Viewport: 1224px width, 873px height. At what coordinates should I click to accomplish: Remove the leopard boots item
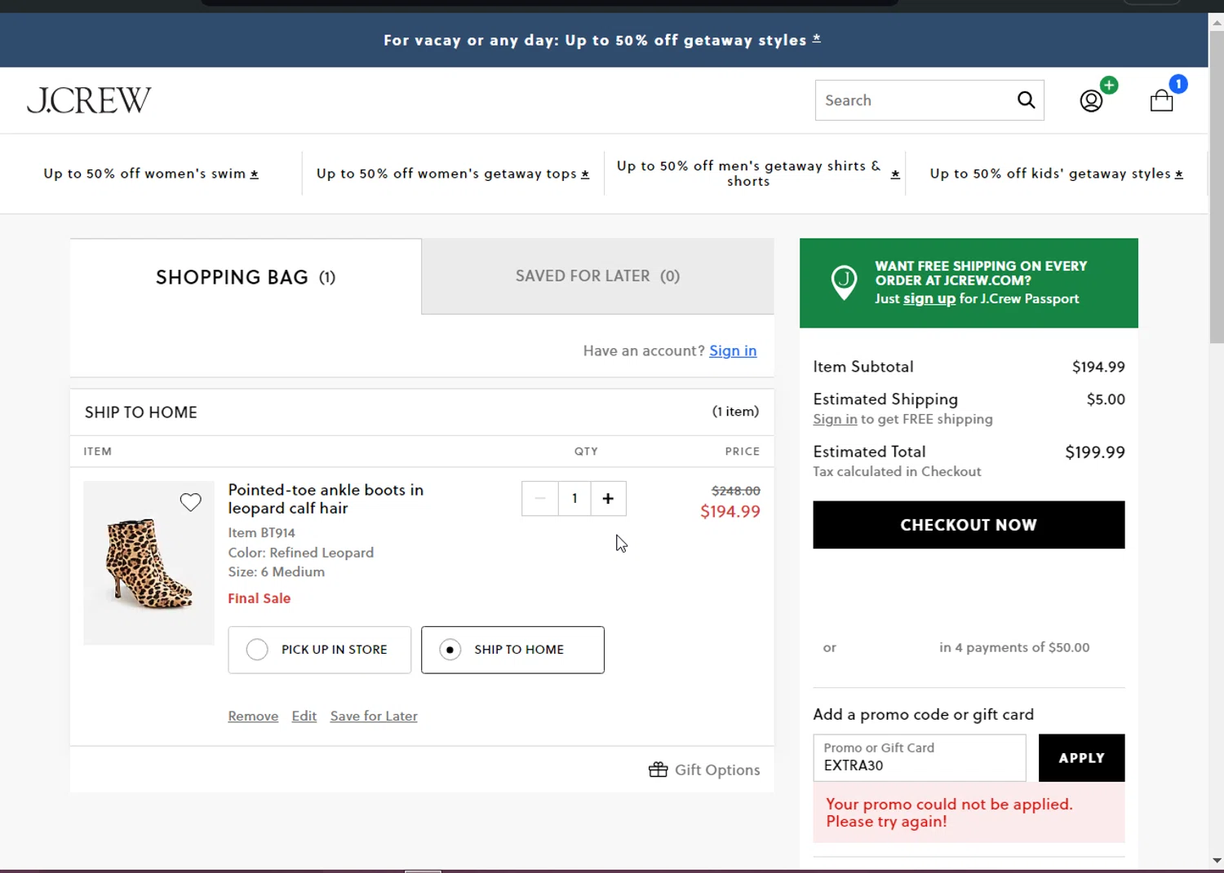pyautogui.click(x=253, y=716)
